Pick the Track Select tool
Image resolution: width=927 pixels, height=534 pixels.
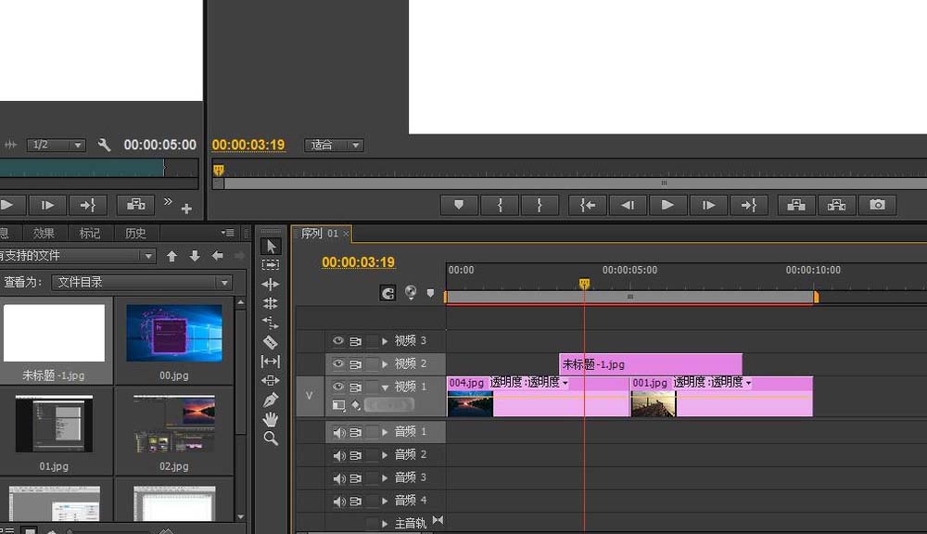[270, 266]
